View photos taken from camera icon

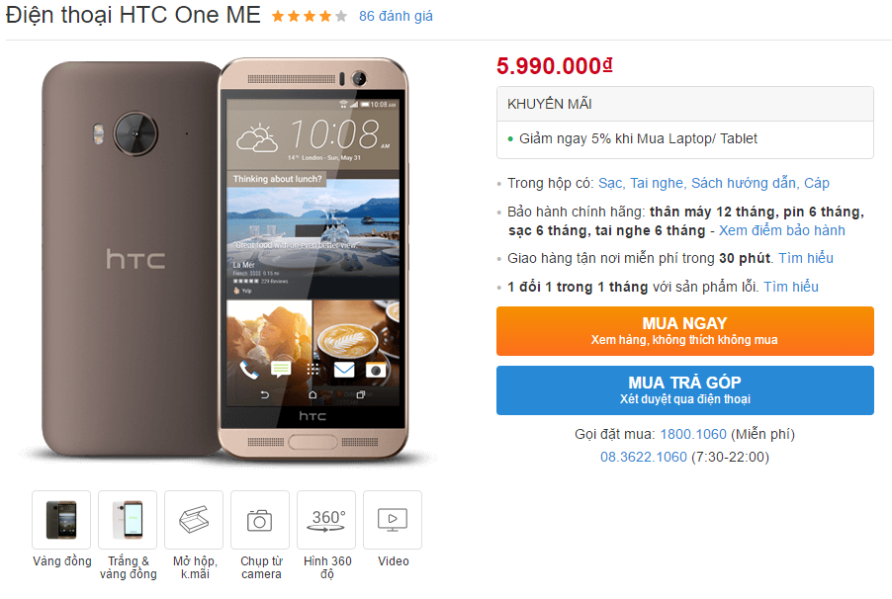click(260, 520)
